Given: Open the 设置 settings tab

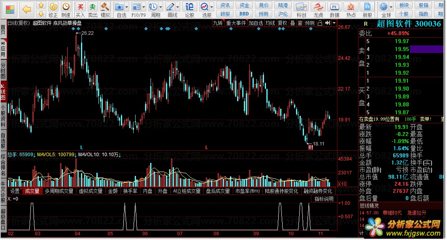Looking at the screenshot, I should (15, 191).
